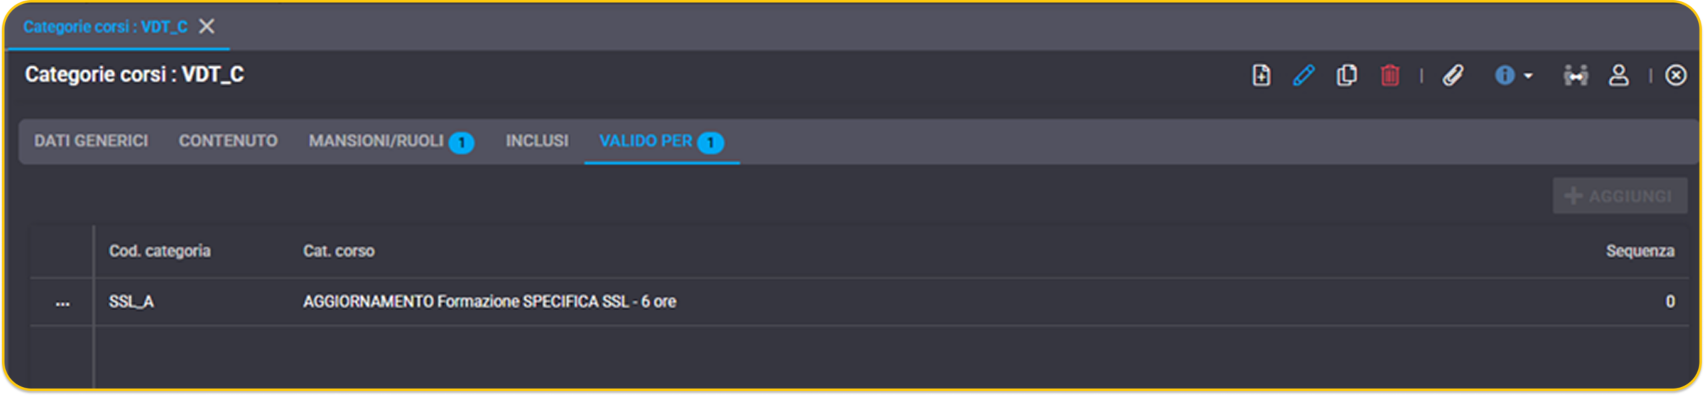
Task: Select the MANSIONI/RUOLI tab
Action: click(x=391, y=142)
